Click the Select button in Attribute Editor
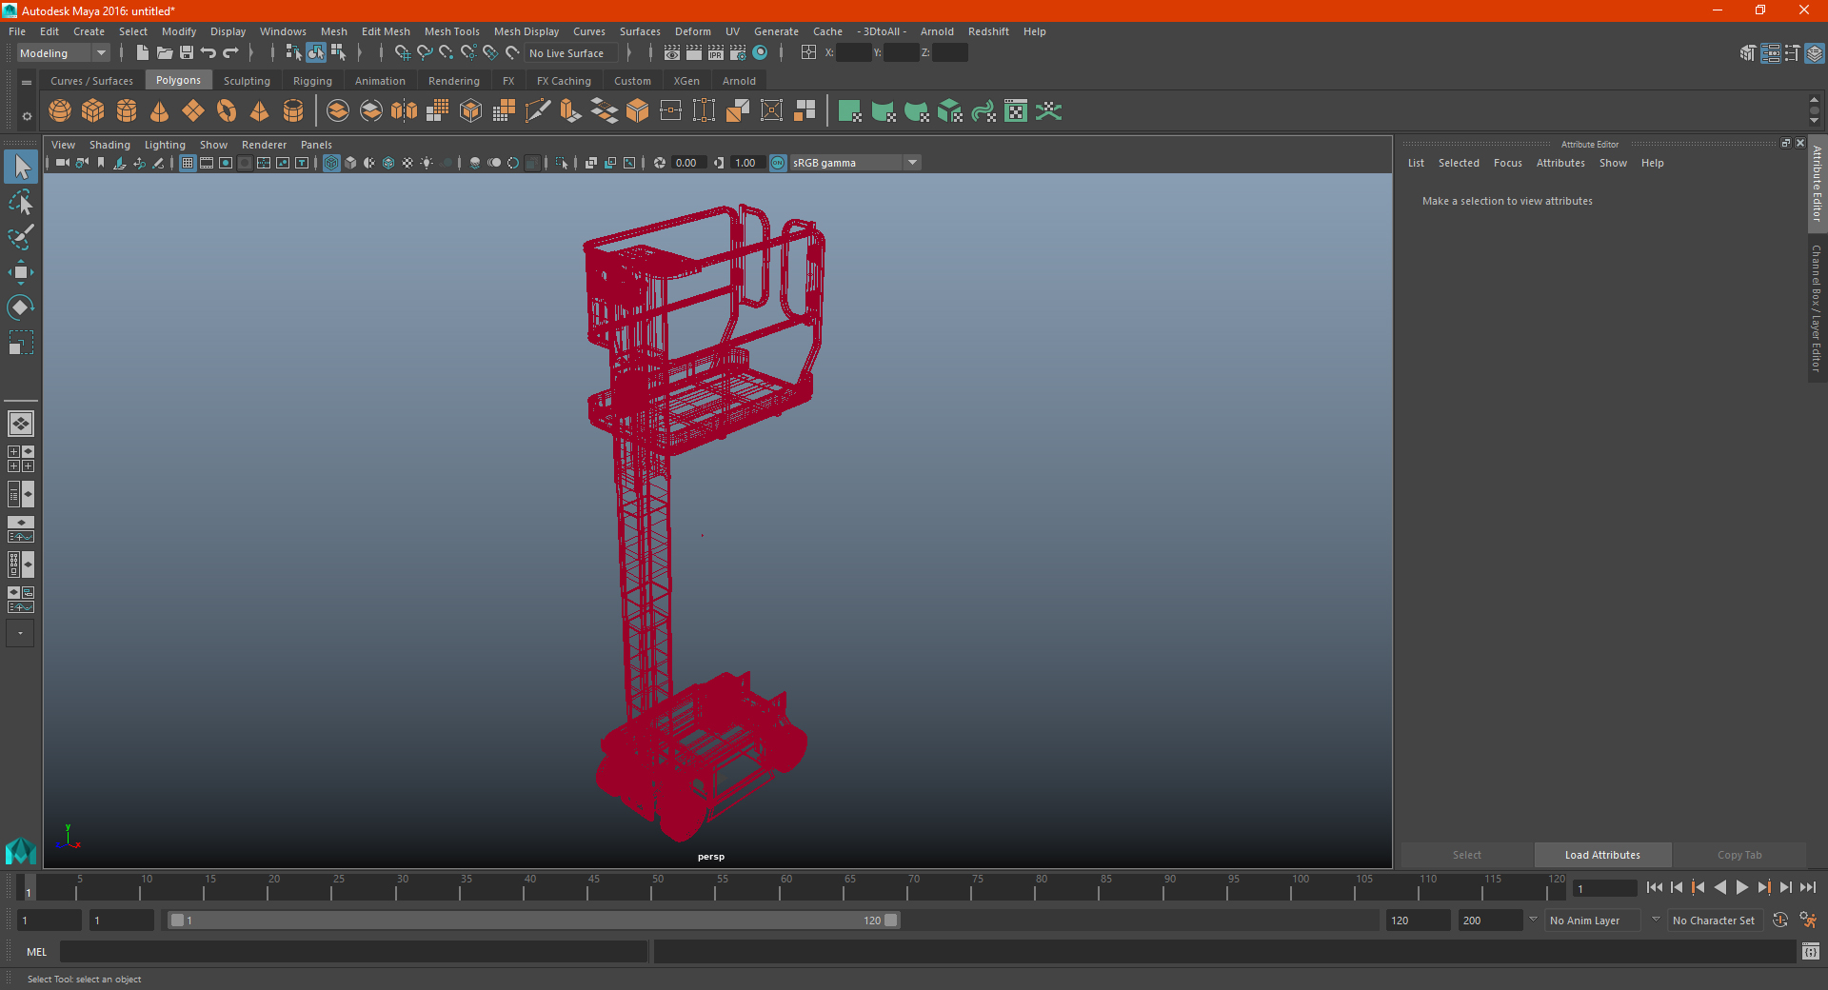The height and width of the screenshot is (990, 1828). [1467, 855]
